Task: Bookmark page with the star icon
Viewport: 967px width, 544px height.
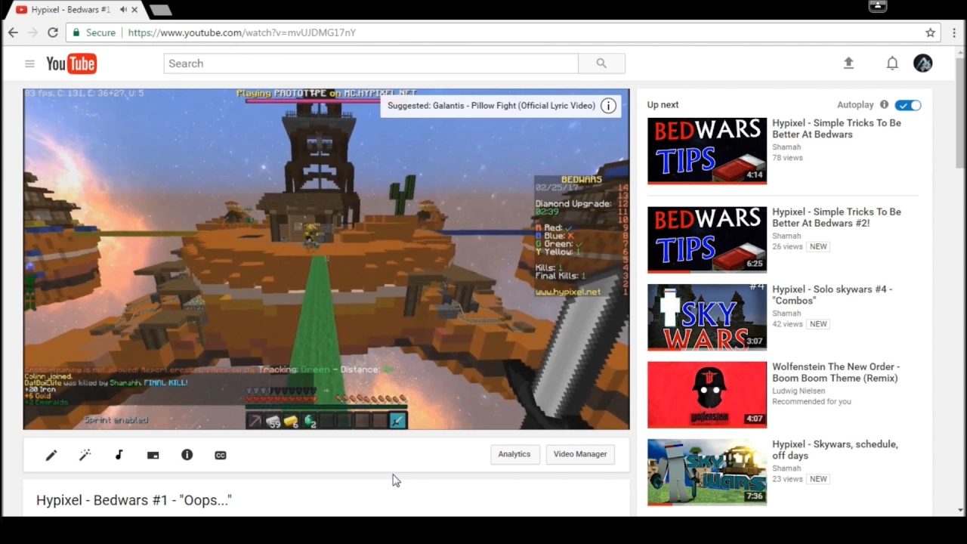Action: (x=931, y=32)
